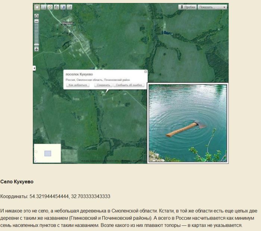Click the zoom level slider track
The image size is (261, 231).
(37, 33)
